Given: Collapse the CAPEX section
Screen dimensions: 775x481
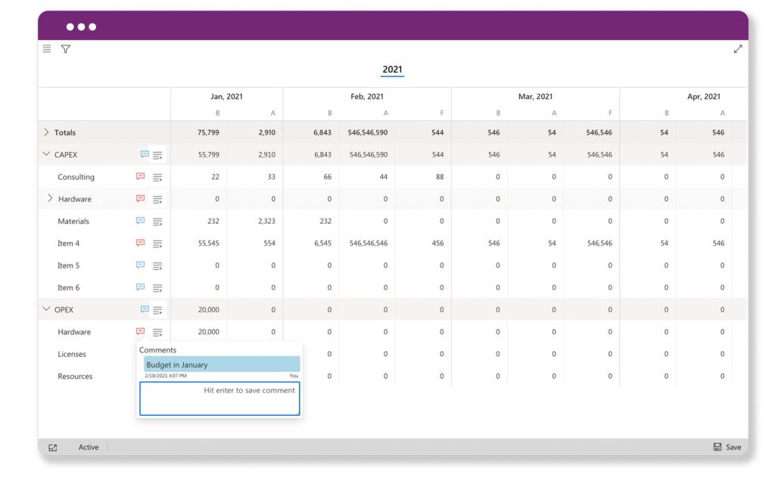Looking at the screenshot, I should pos(46,154).
